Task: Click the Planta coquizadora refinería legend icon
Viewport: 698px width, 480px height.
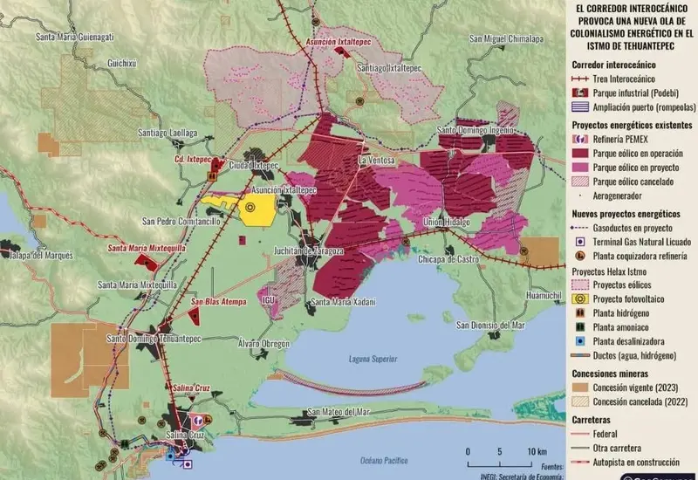Action: [580, 256]
